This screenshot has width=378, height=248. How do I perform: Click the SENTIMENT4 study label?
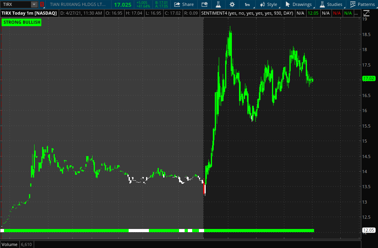click(x=247, y=13)
